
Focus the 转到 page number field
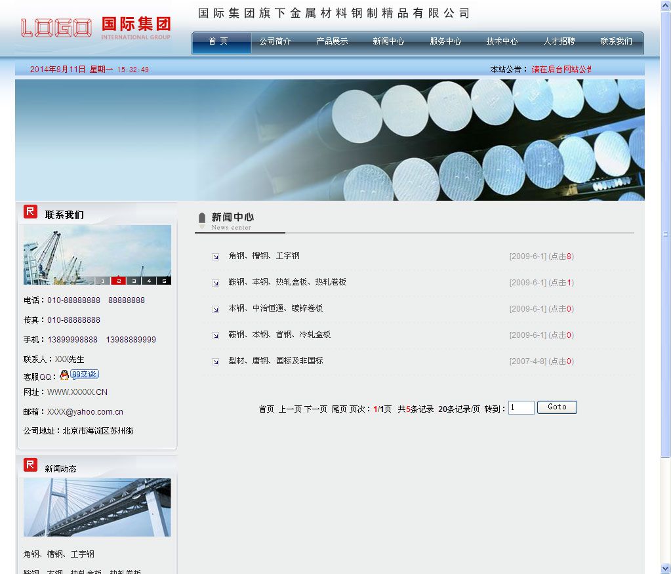click(x=521, y=407)
